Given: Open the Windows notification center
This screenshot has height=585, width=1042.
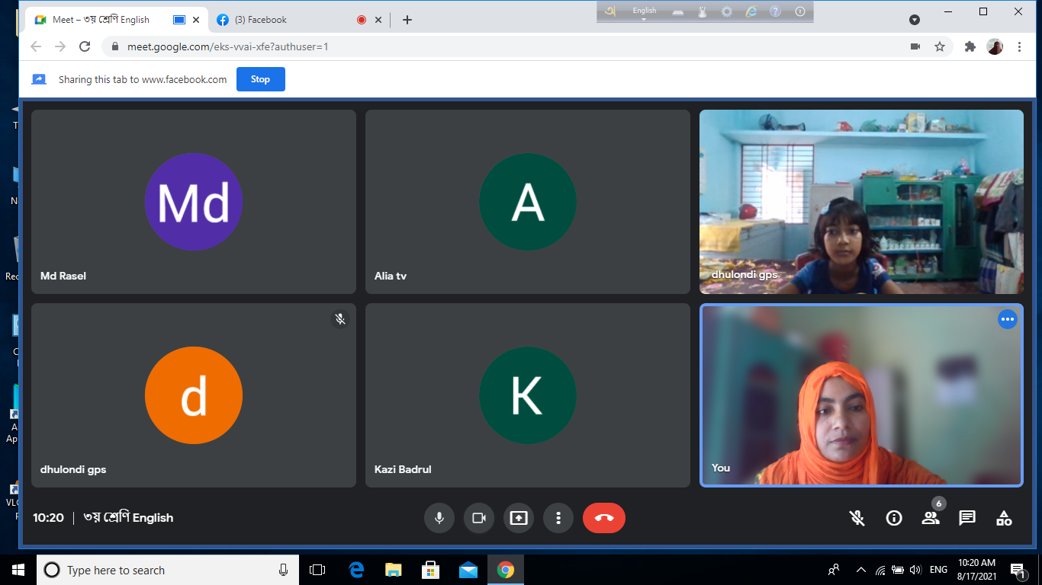Looking at the screenshot, I should (1018, 570).
